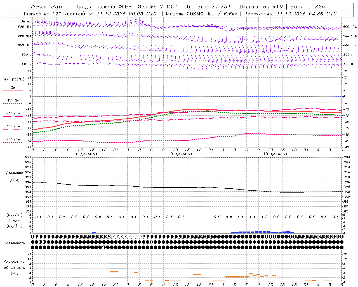Click the dashed line sample under Td 2м
358x287 pixels.
[x=12, y=104]
